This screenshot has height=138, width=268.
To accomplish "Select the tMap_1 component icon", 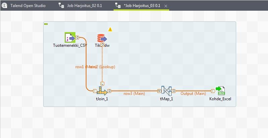I will 166,91.
